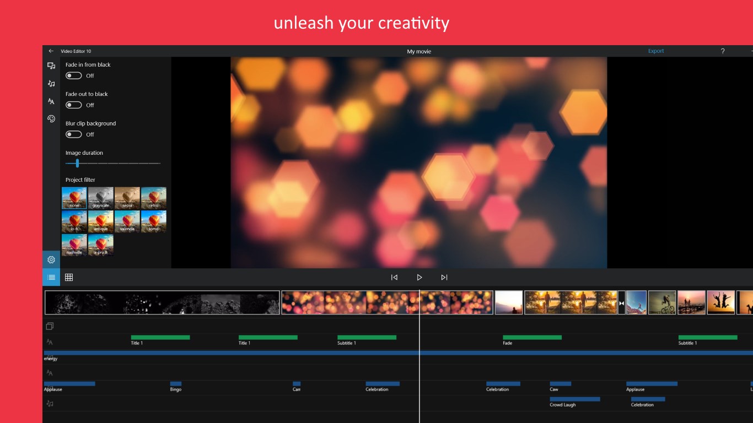The height and width of the screenshot is (423, 753).
Task: Apply the retro project filter
Action: [x=154, y=198]
